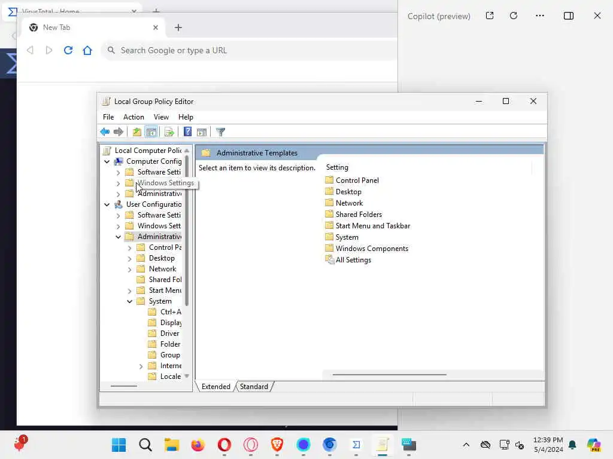This screenshot has width=613, height=459.
Task: Open the File menu
Action: click(x=108, y=117)
